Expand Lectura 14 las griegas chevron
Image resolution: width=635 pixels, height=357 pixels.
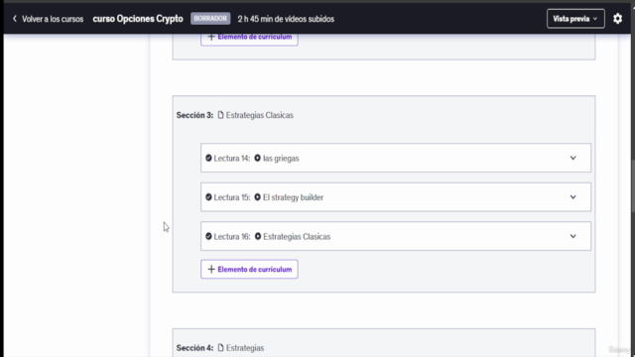(572, 158)
